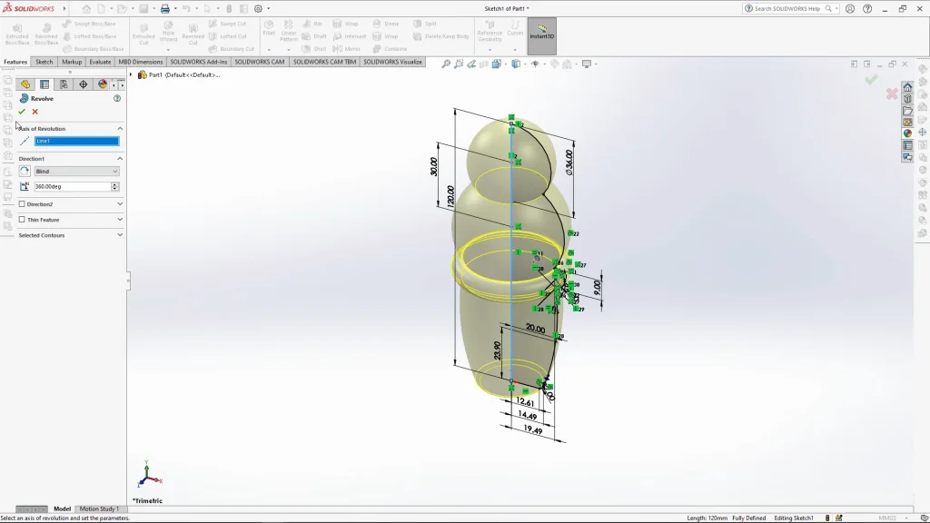
Task: Open the ConfigurationManager tab icon
Action: [x=64, y=84]
